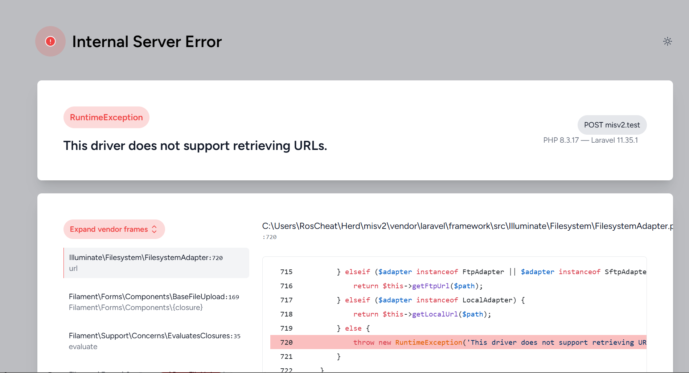Screen dimensions: 689x373
Task: Click highlighted code line 720 throw statement
Action: click(458, 342)
